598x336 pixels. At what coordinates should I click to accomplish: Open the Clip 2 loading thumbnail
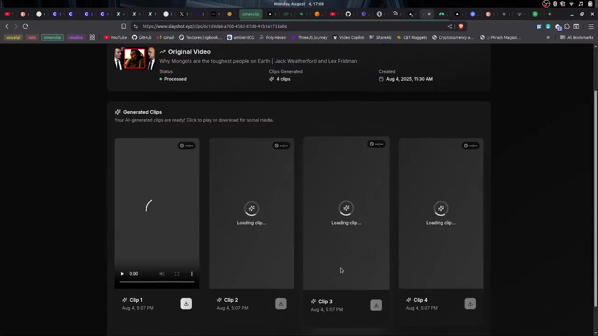click(x=251, y=213)
